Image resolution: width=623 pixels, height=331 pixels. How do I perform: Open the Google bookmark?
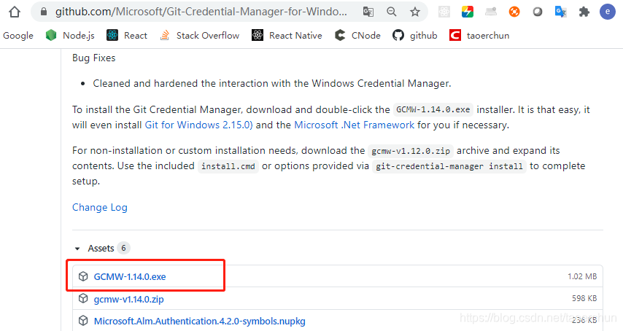click(18, 35)
